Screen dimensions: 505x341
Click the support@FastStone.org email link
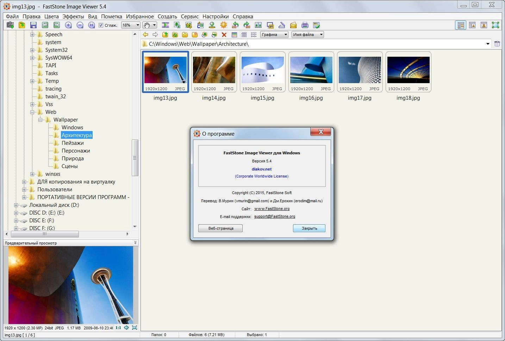275,216
